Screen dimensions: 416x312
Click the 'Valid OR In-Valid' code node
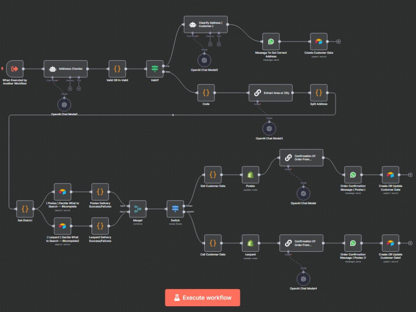click(117, 69)
